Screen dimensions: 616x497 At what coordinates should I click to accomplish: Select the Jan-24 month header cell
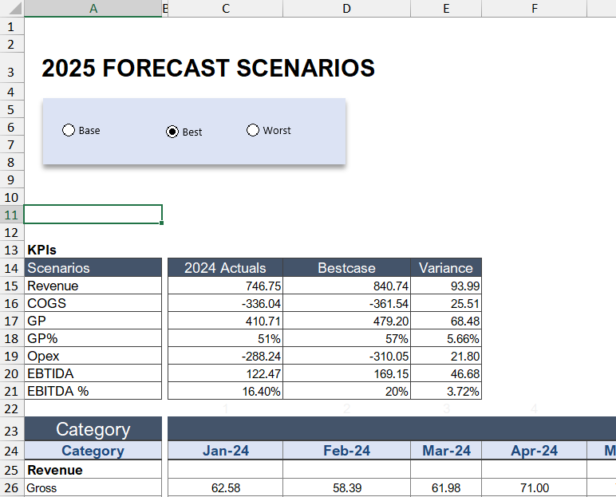coord(225,451)
